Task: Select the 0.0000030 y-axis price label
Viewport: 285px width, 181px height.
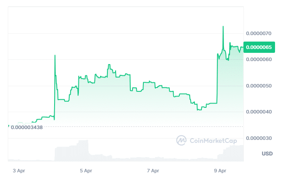Action: point(258,138)
